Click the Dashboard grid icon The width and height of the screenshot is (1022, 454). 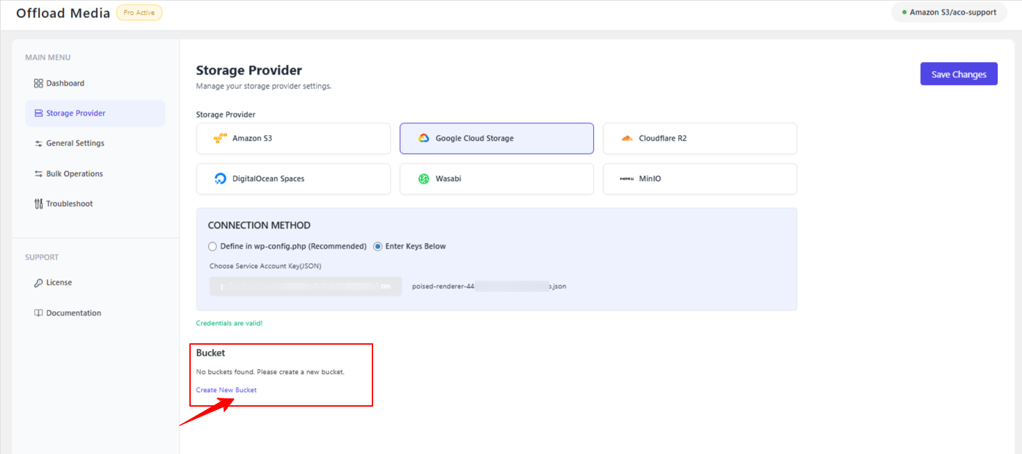[x=38, y=84]
